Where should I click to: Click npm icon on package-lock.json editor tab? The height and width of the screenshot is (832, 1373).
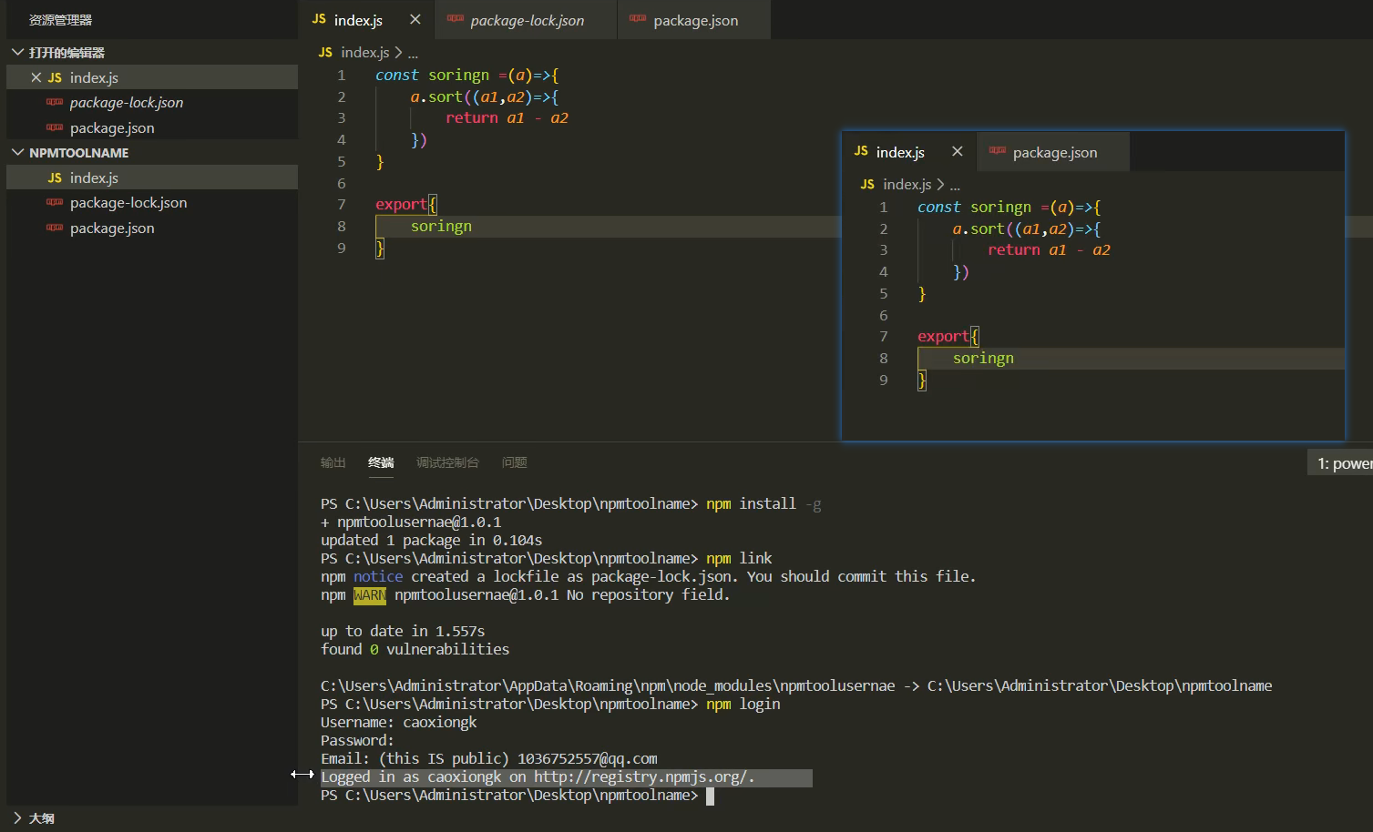[x=456, y=18]
